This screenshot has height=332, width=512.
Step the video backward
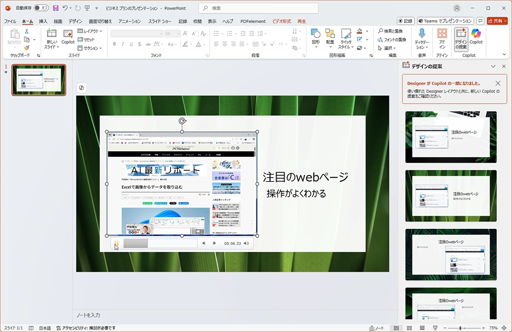[x=204, y=243]
